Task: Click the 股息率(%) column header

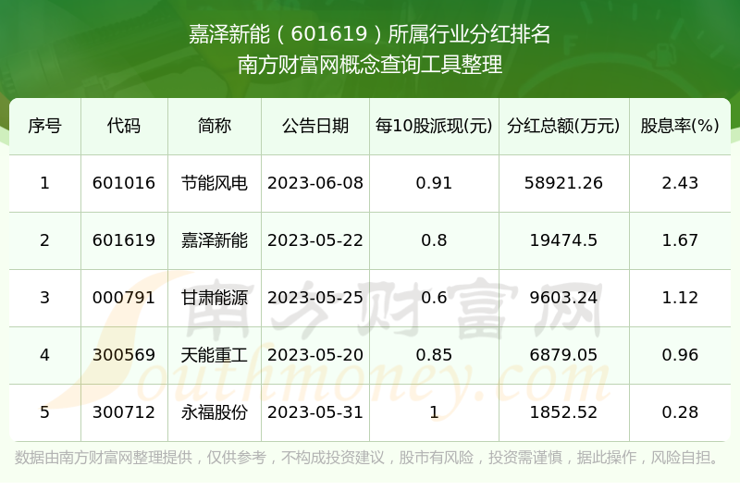Action: point(680,126)
